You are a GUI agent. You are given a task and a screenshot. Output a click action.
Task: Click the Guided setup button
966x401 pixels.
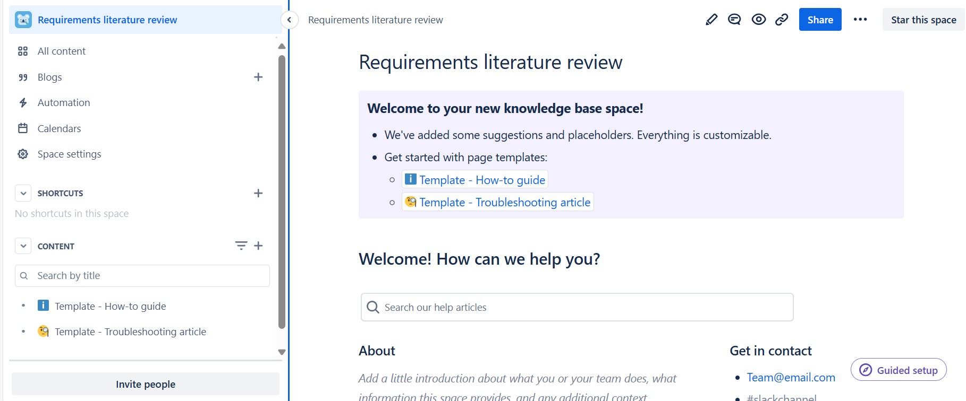tap(899, 370)
